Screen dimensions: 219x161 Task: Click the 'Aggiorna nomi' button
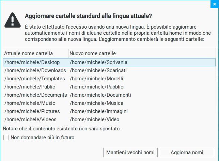tap(187, 152)
